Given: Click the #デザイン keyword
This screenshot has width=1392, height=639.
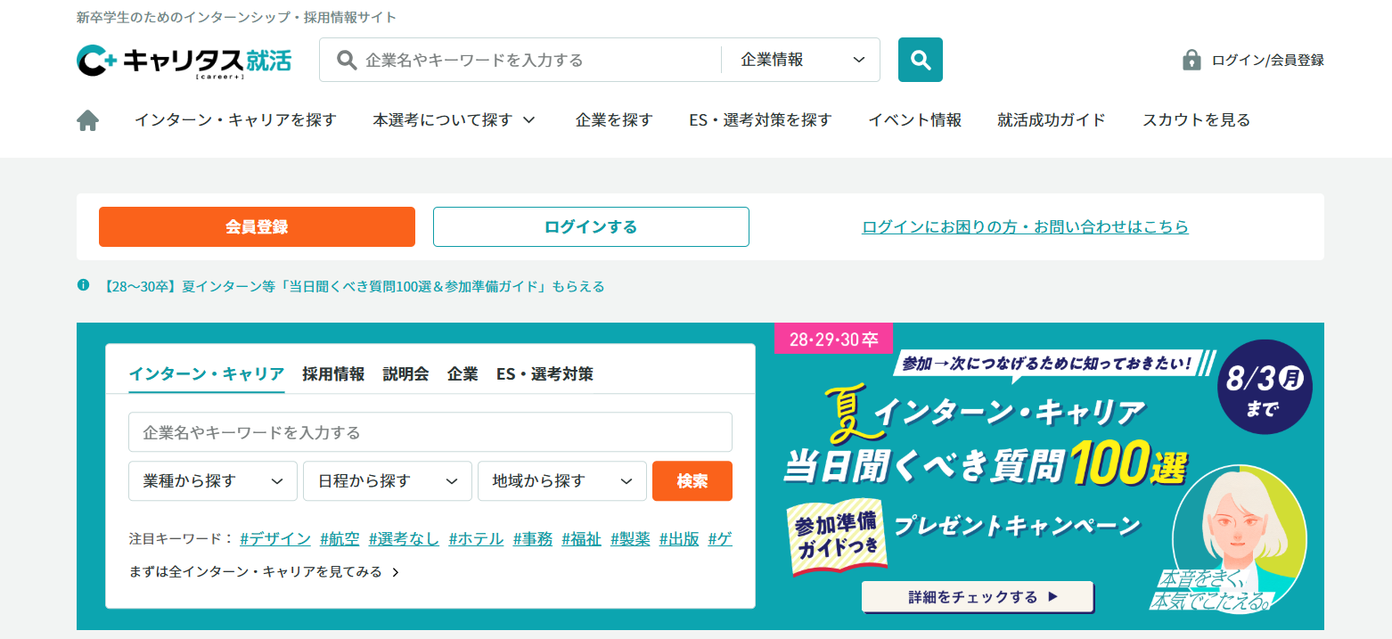Looking at the screenshot, I should [x=275, y=538].
